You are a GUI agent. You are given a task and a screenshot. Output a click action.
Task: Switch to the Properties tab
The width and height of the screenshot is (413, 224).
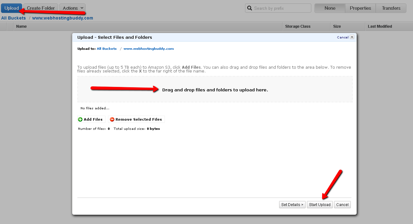click(360, 8)
